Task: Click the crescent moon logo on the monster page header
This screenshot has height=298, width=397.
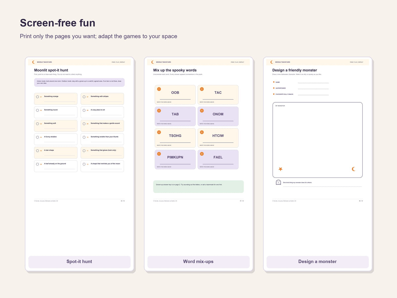Action: point(272,62)
